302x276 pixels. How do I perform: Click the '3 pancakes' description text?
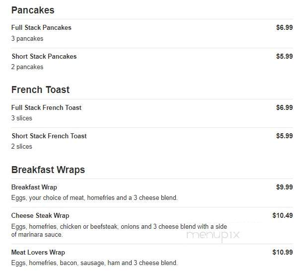[27, 39]
